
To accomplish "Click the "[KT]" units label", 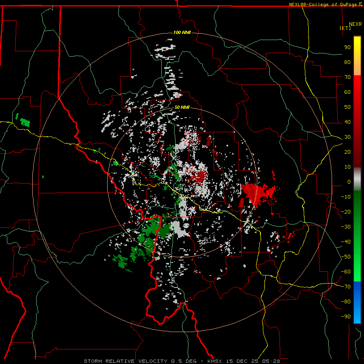I will point(345,28).
